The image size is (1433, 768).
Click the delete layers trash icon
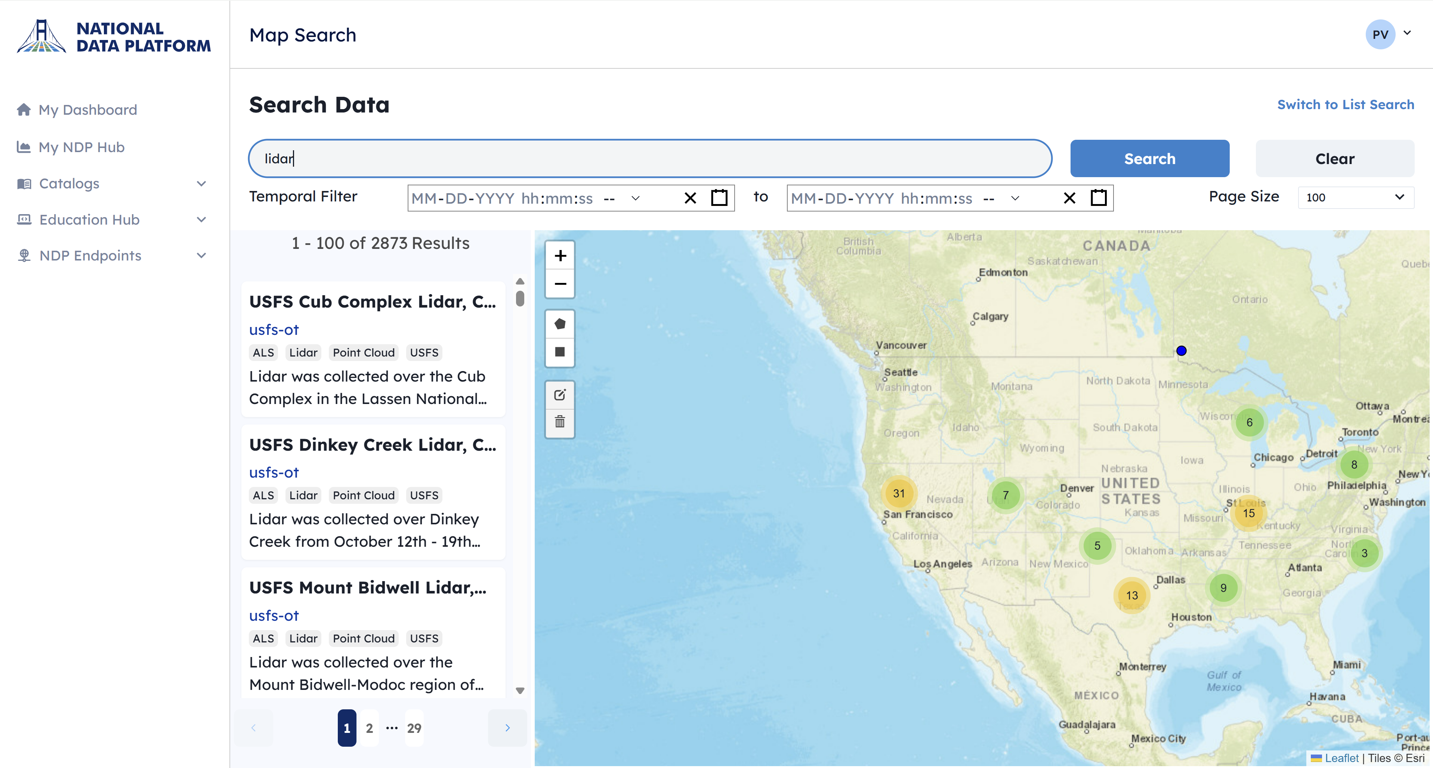[x=560, y=422]
